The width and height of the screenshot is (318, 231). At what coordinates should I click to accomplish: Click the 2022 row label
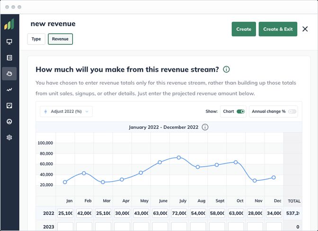pos(48,213)
